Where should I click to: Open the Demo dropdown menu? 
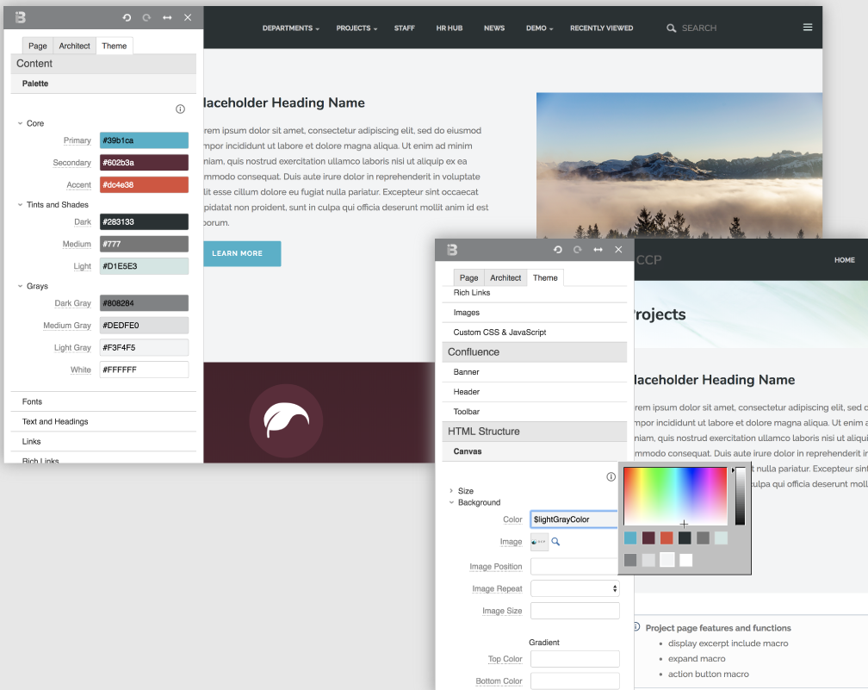click(x=539, y=28)
